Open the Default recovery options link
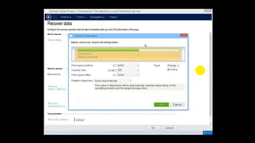The height and width of the screenshot is (143, 255). coord(80,120)
